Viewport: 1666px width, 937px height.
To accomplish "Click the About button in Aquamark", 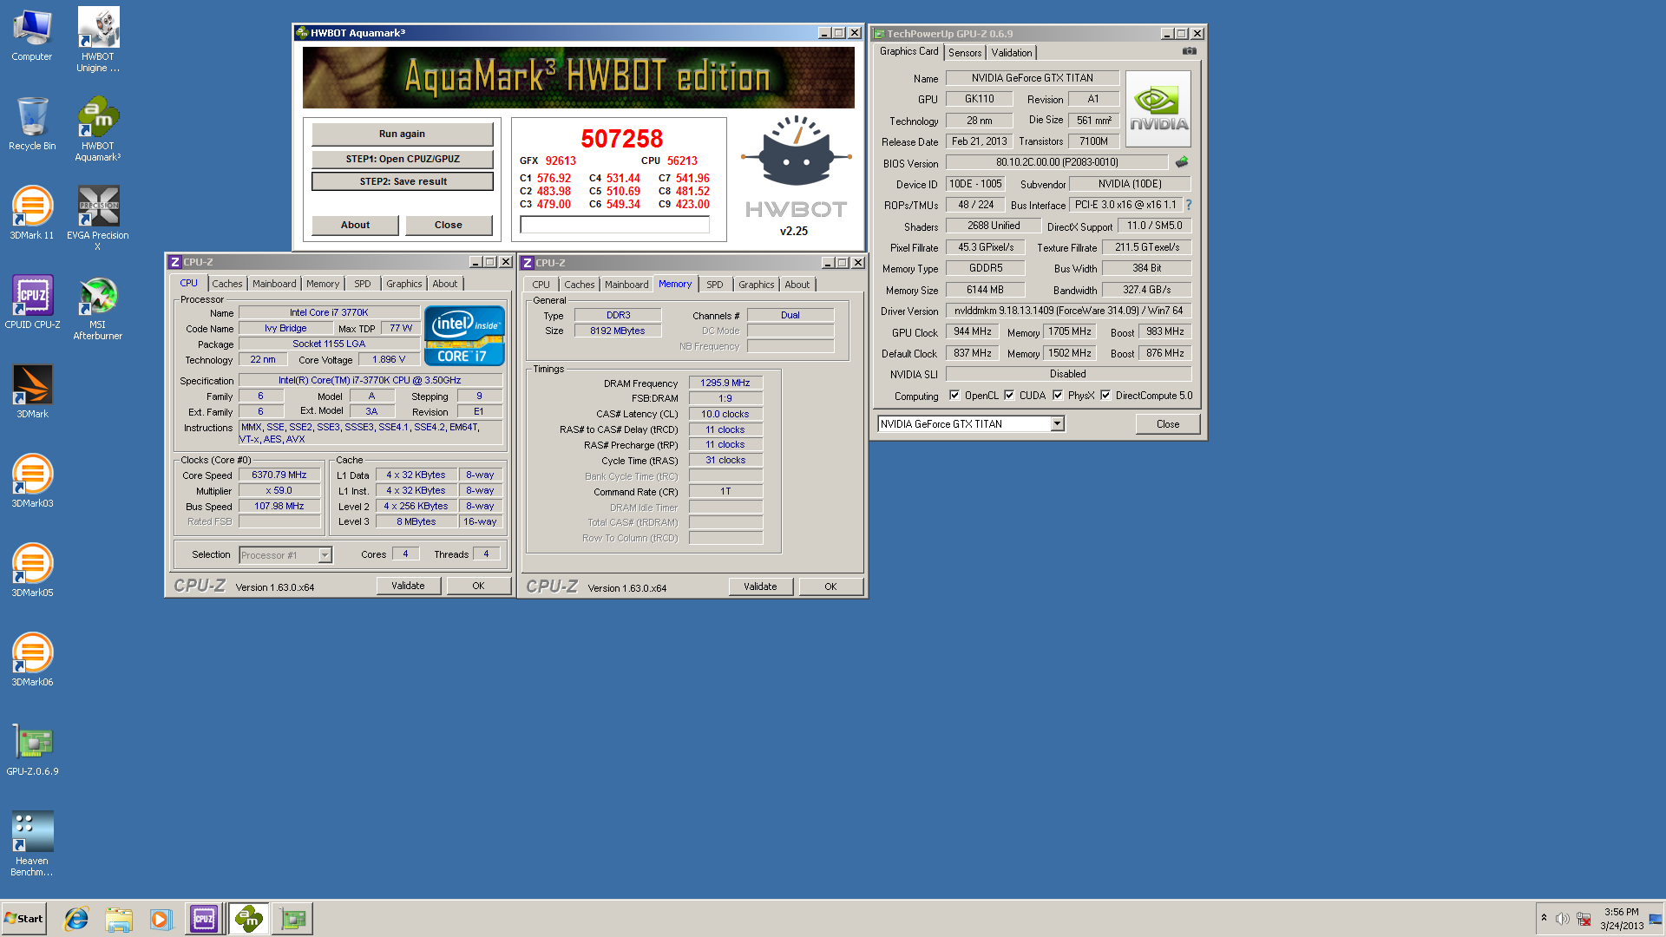I will (355, 225).
